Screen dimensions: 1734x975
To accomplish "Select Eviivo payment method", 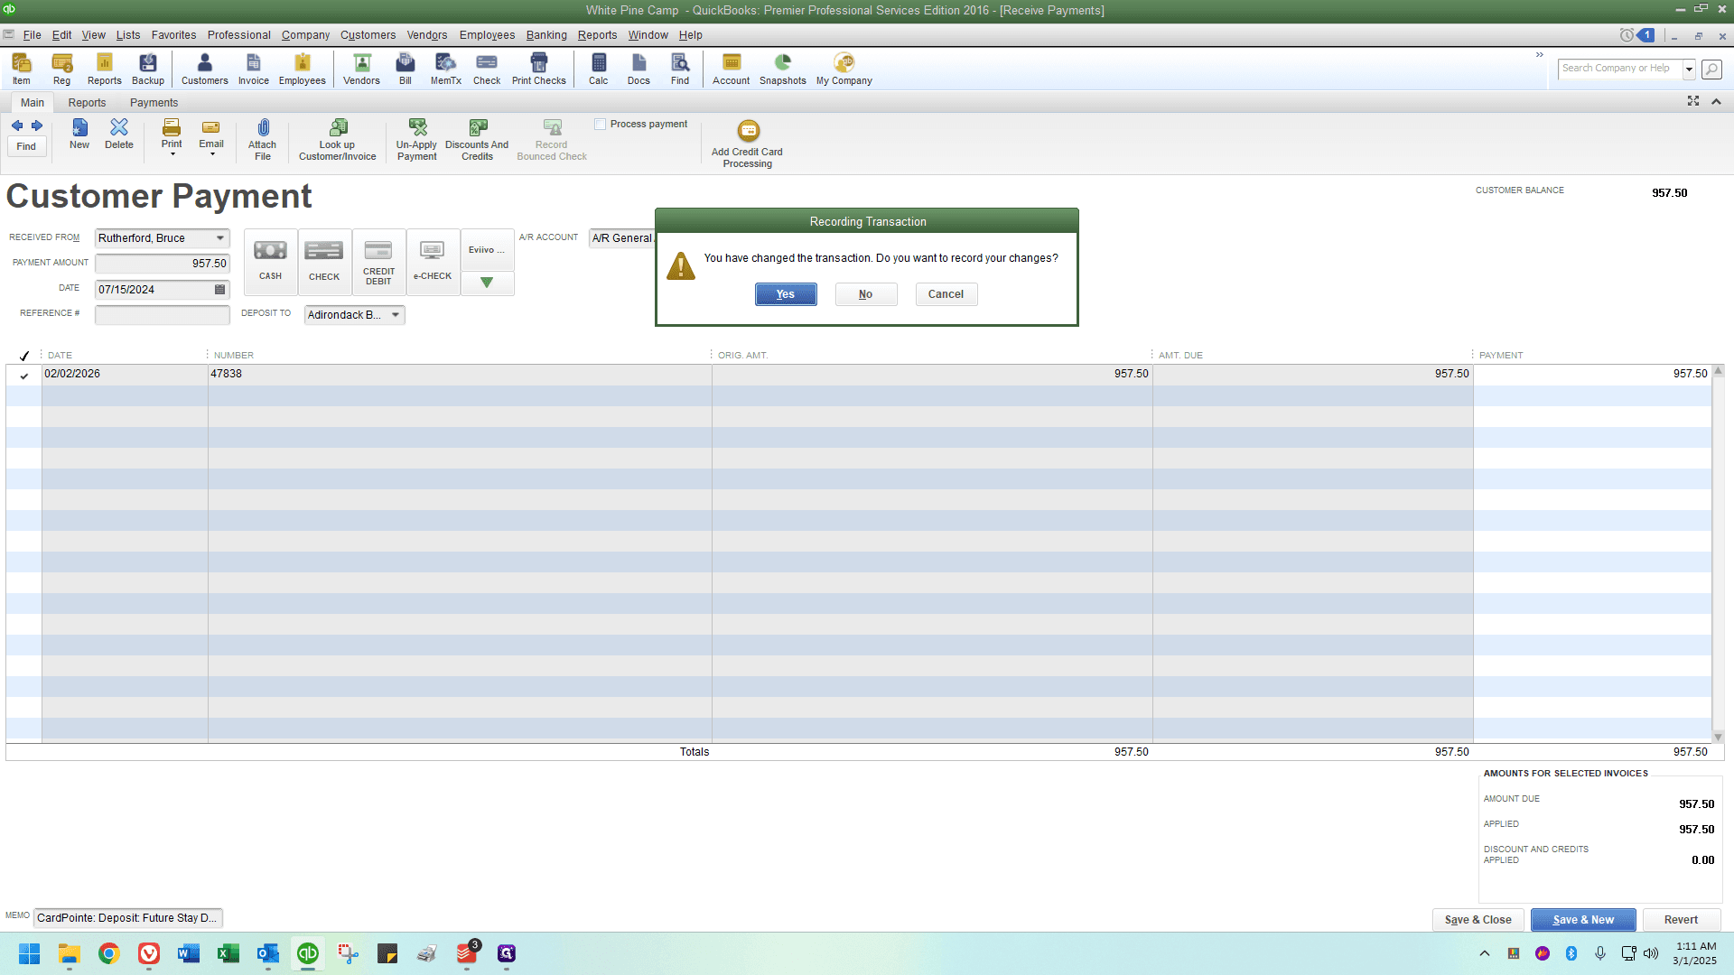I will (487, 250).
